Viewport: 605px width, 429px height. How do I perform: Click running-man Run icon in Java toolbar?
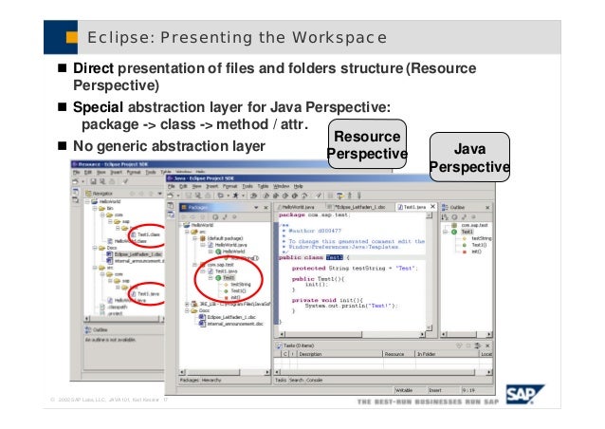tap(235, 196)
